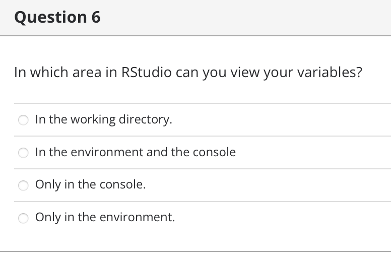Click the word "Only" in the last option
This screenshot has height=256, width=391.
tap(48, 217)
